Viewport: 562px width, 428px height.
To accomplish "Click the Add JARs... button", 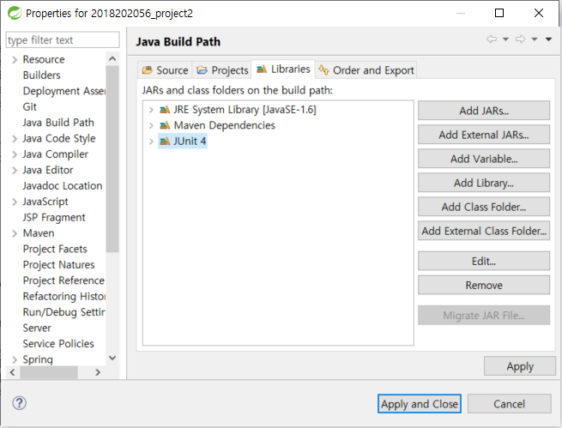I will [484, 111].
